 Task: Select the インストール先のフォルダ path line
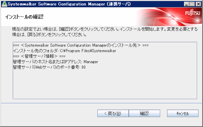(x=65, y=51)
